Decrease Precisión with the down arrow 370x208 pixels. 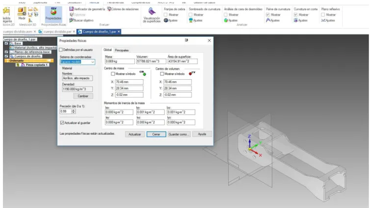click(74, 113)
